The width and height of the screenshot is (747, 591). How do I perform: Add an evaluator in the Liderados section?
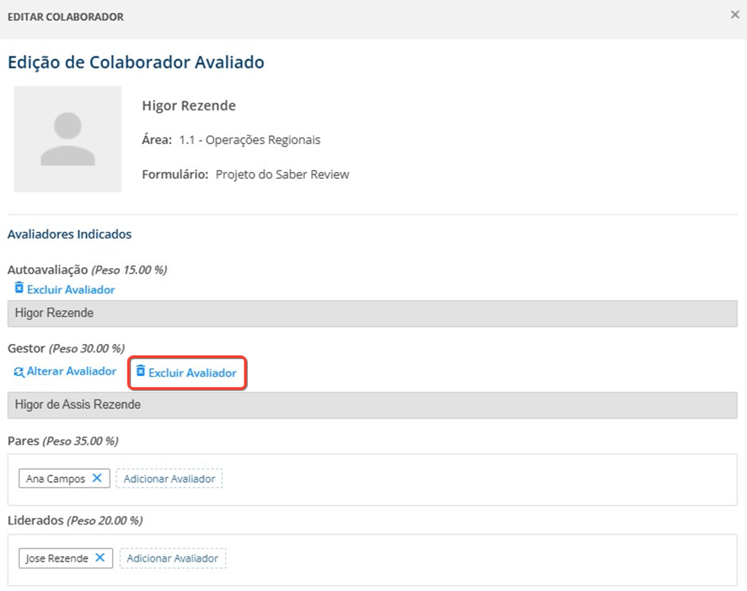(173, 558)
